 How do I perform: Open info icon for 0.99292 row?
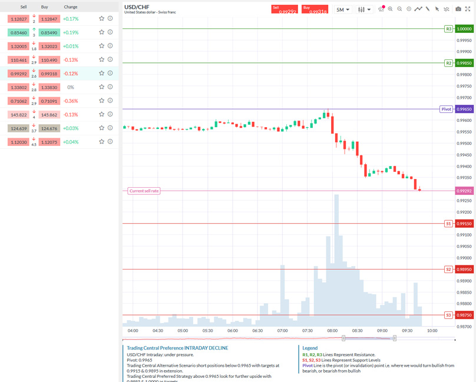110,73
